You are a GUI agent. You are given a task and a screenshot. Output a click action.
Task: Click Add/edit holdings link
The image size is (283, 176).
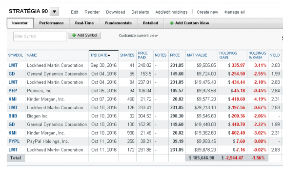pyautogui.click(x=171, y=12)
